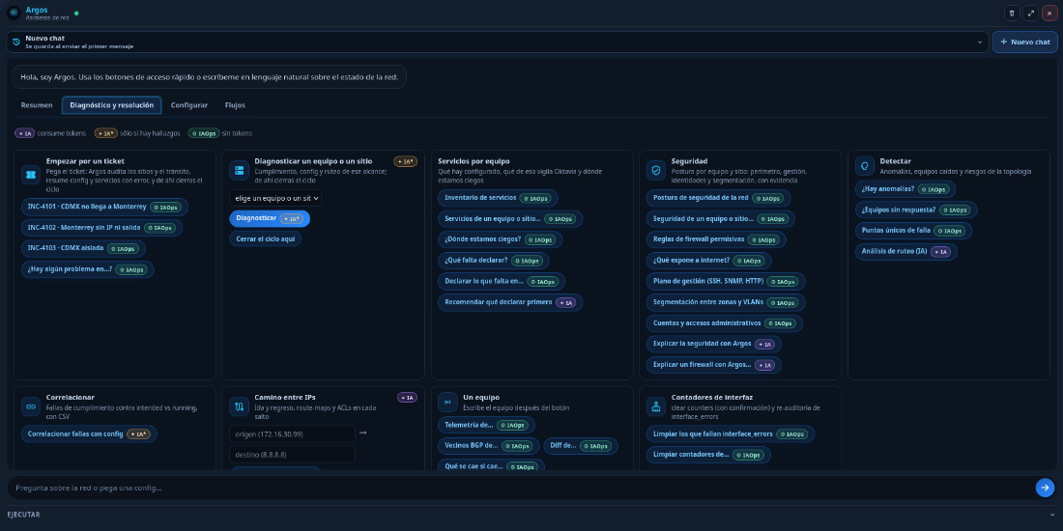The image size is (1063, 531).
Task: Click Reglas de firewall permisivas chip
Action: click(716, 239)
